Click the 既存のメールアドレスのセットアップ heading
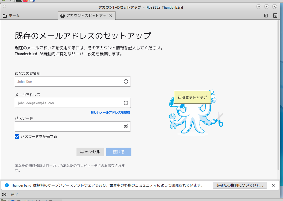Image resolution: width=283 pixels, height=201 pixels. [83, 36]
